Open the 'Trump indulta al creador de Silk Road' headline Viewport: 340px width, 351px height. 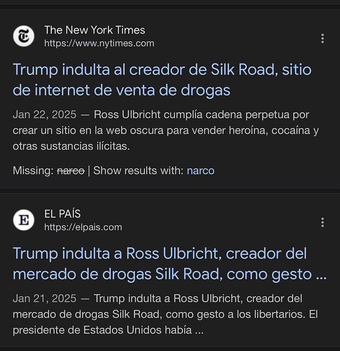tap(162, 69)
